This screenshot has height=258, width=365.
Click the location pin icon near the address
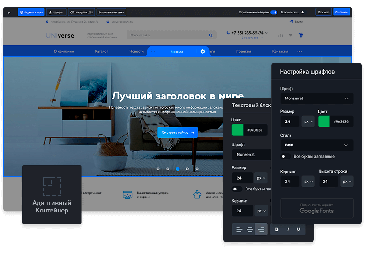pos(47,22)
